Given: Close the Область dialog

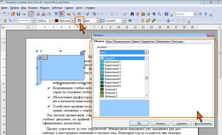Looking at the screenshot, I should click(x=211, y=35).
